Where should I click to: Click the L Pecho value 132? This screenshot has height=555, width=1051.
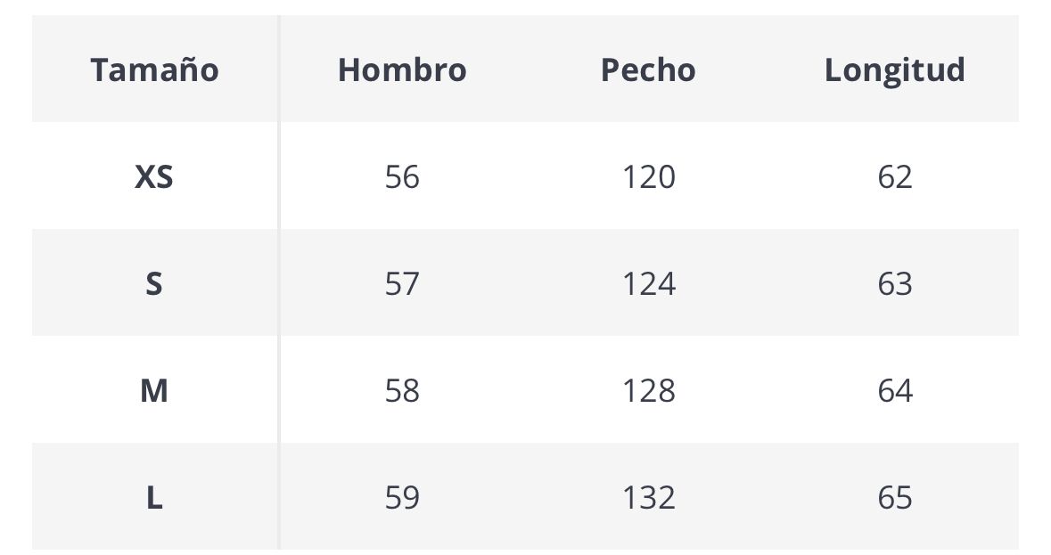648,498
